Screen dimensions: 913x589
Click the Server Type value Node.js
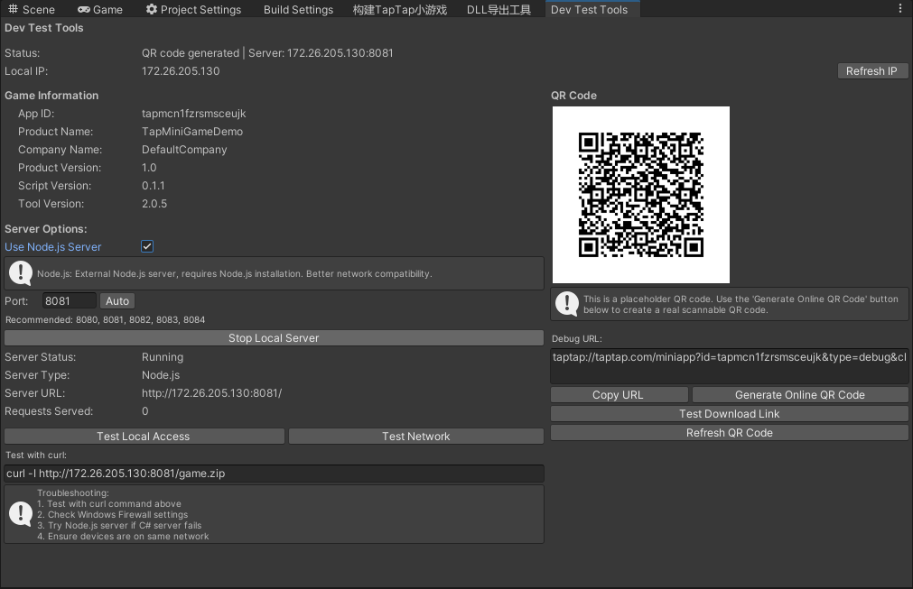[161, 375]
